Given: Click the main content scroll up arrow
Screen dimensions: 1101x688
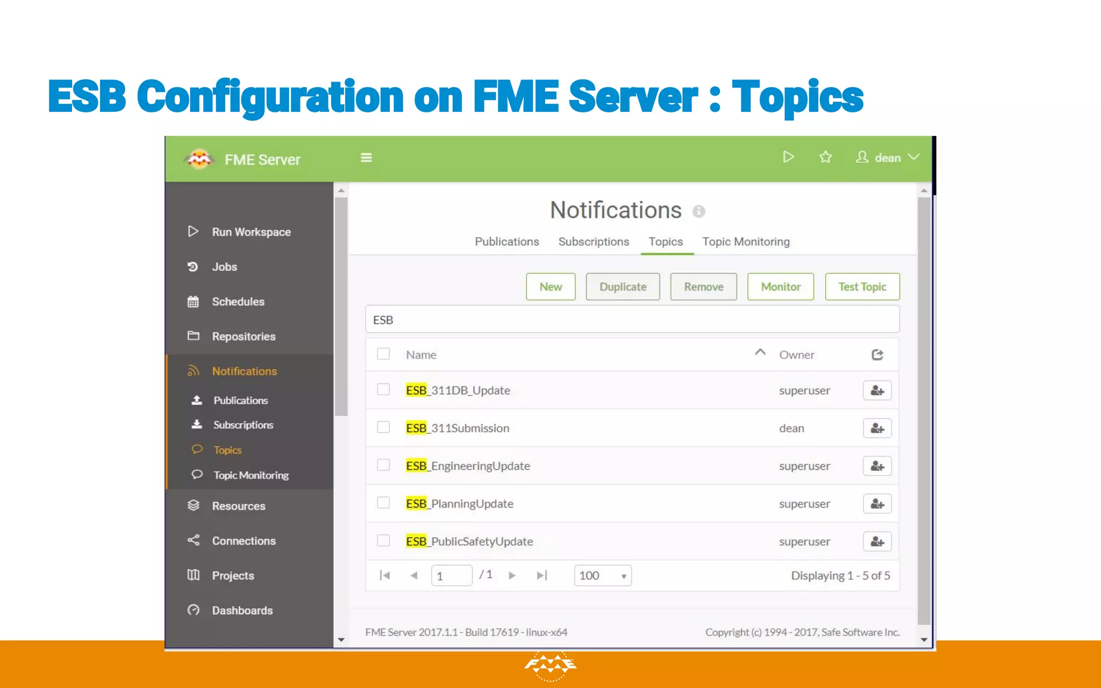Looking at the screenshot, I should [x=924, y=190].
